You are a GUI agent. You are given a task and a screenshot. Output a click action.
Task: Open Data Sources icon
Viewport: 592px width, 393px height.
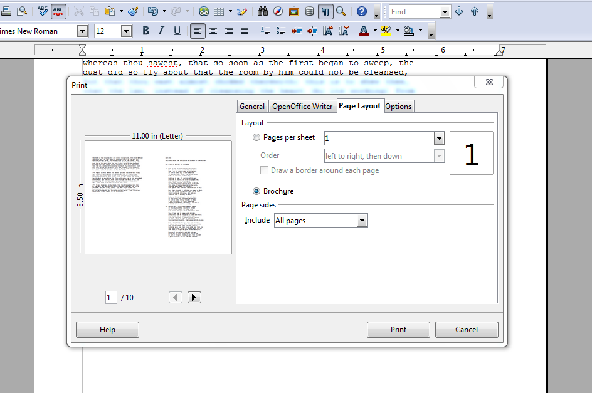point(309,11)
